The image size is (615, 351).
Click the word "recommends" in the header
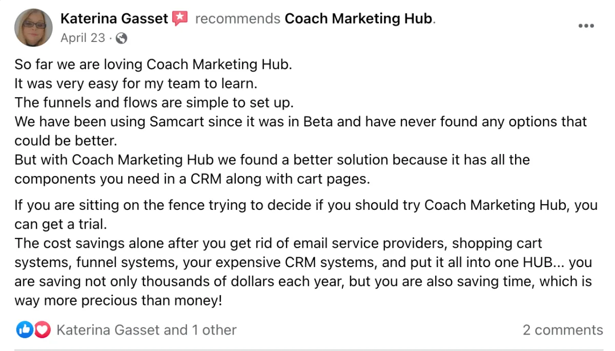pos(238,19)
